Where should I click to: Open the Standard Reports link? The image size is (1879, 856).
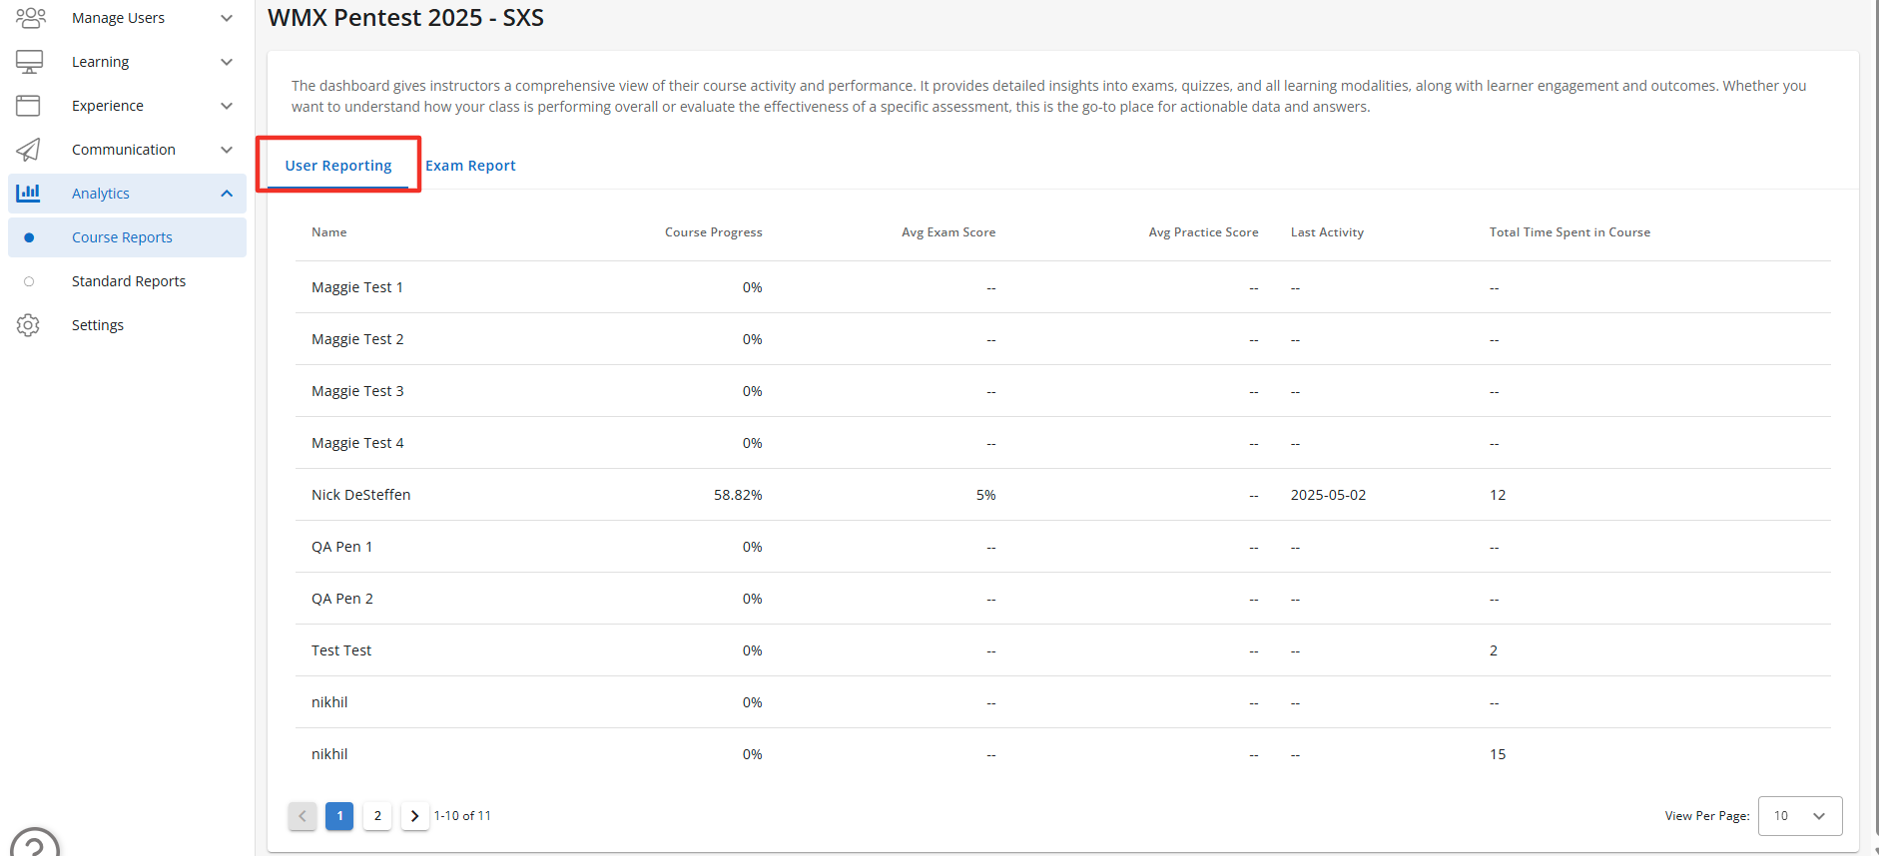[129, 281]
